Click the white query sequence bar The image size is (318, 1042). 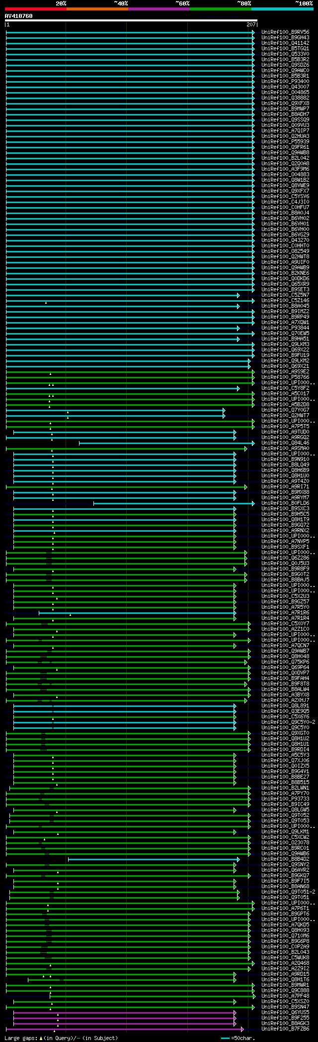pyautogui.click(x=131, y=20)
